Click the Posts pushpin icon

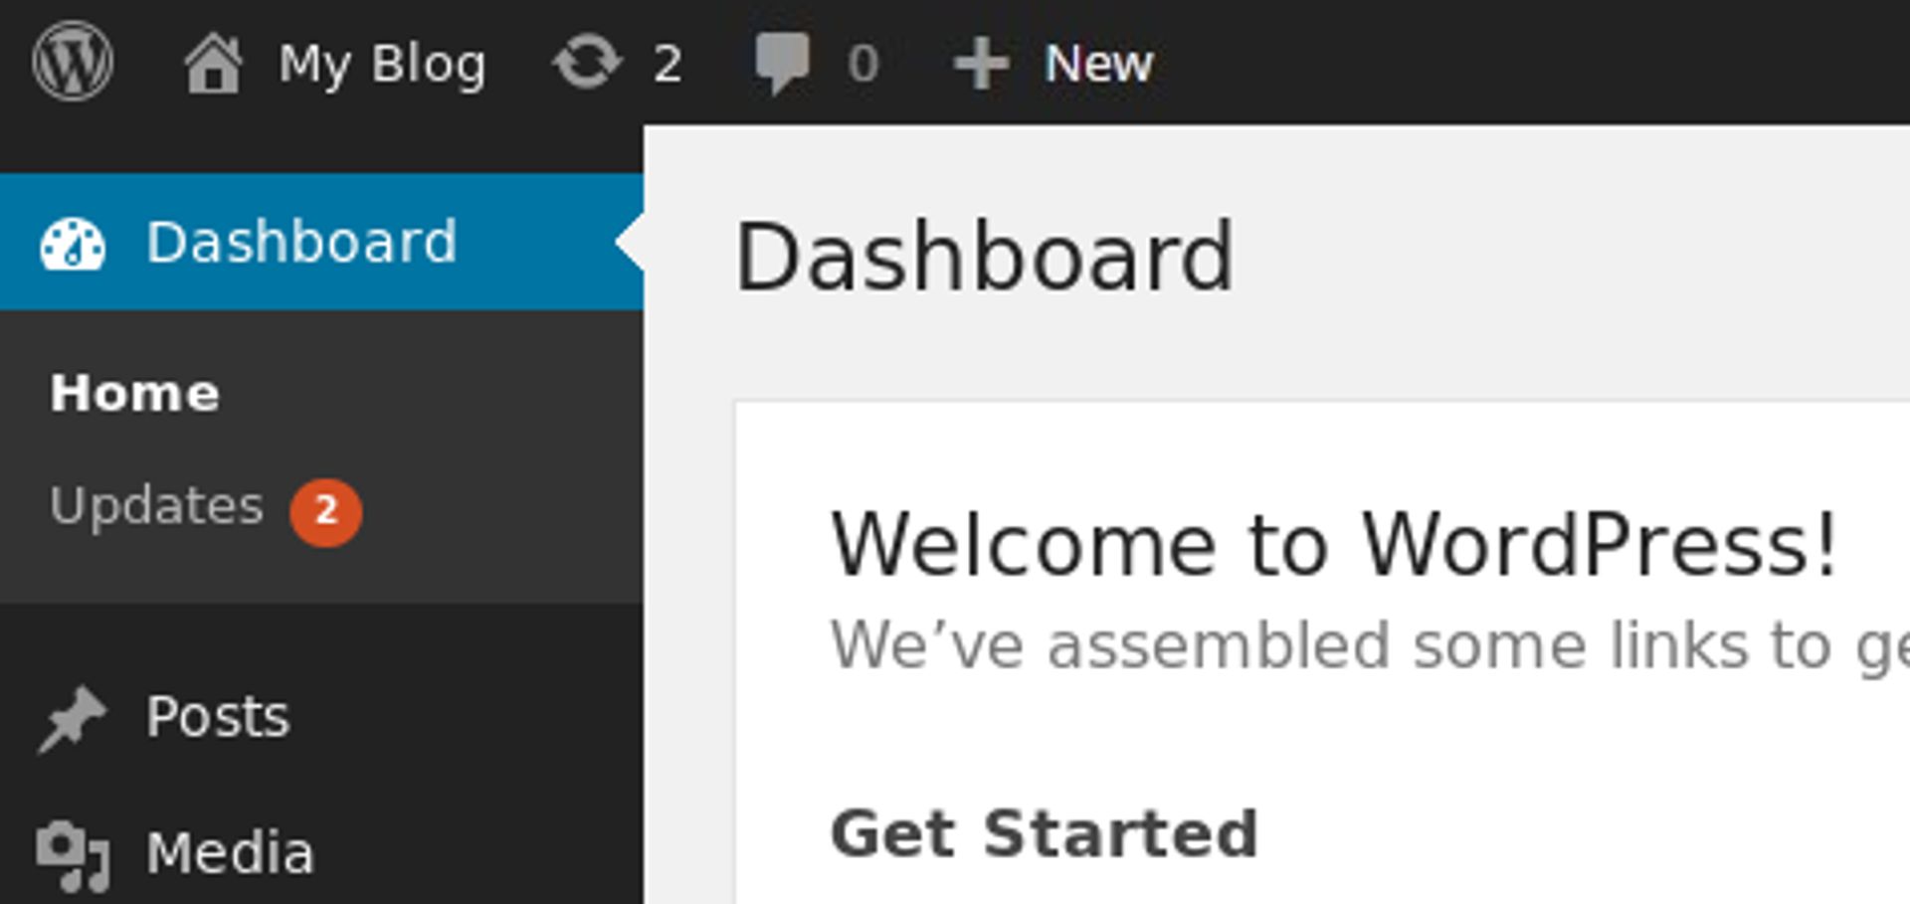pyautogui.click(x=72, y=718)
